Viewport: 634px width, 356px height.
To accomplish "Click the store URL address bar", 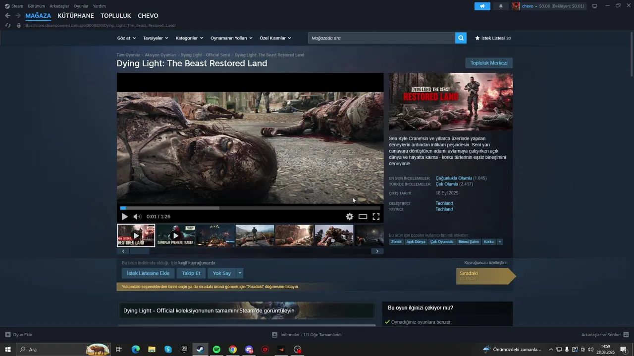I will 100,25.
